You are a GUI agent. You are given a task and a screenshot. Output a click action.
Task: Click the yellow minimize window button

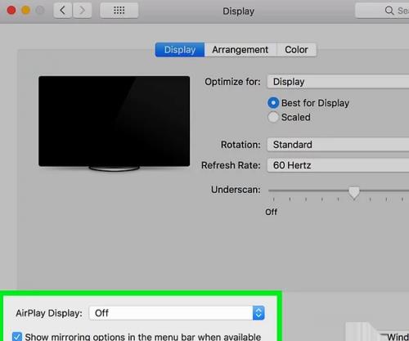[26, 11]
